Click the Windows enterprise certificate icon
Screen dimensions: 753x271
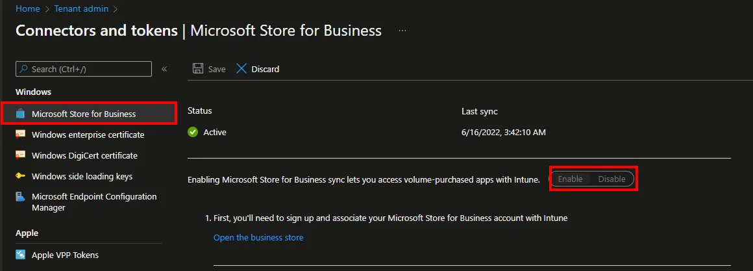coord(21,135)
